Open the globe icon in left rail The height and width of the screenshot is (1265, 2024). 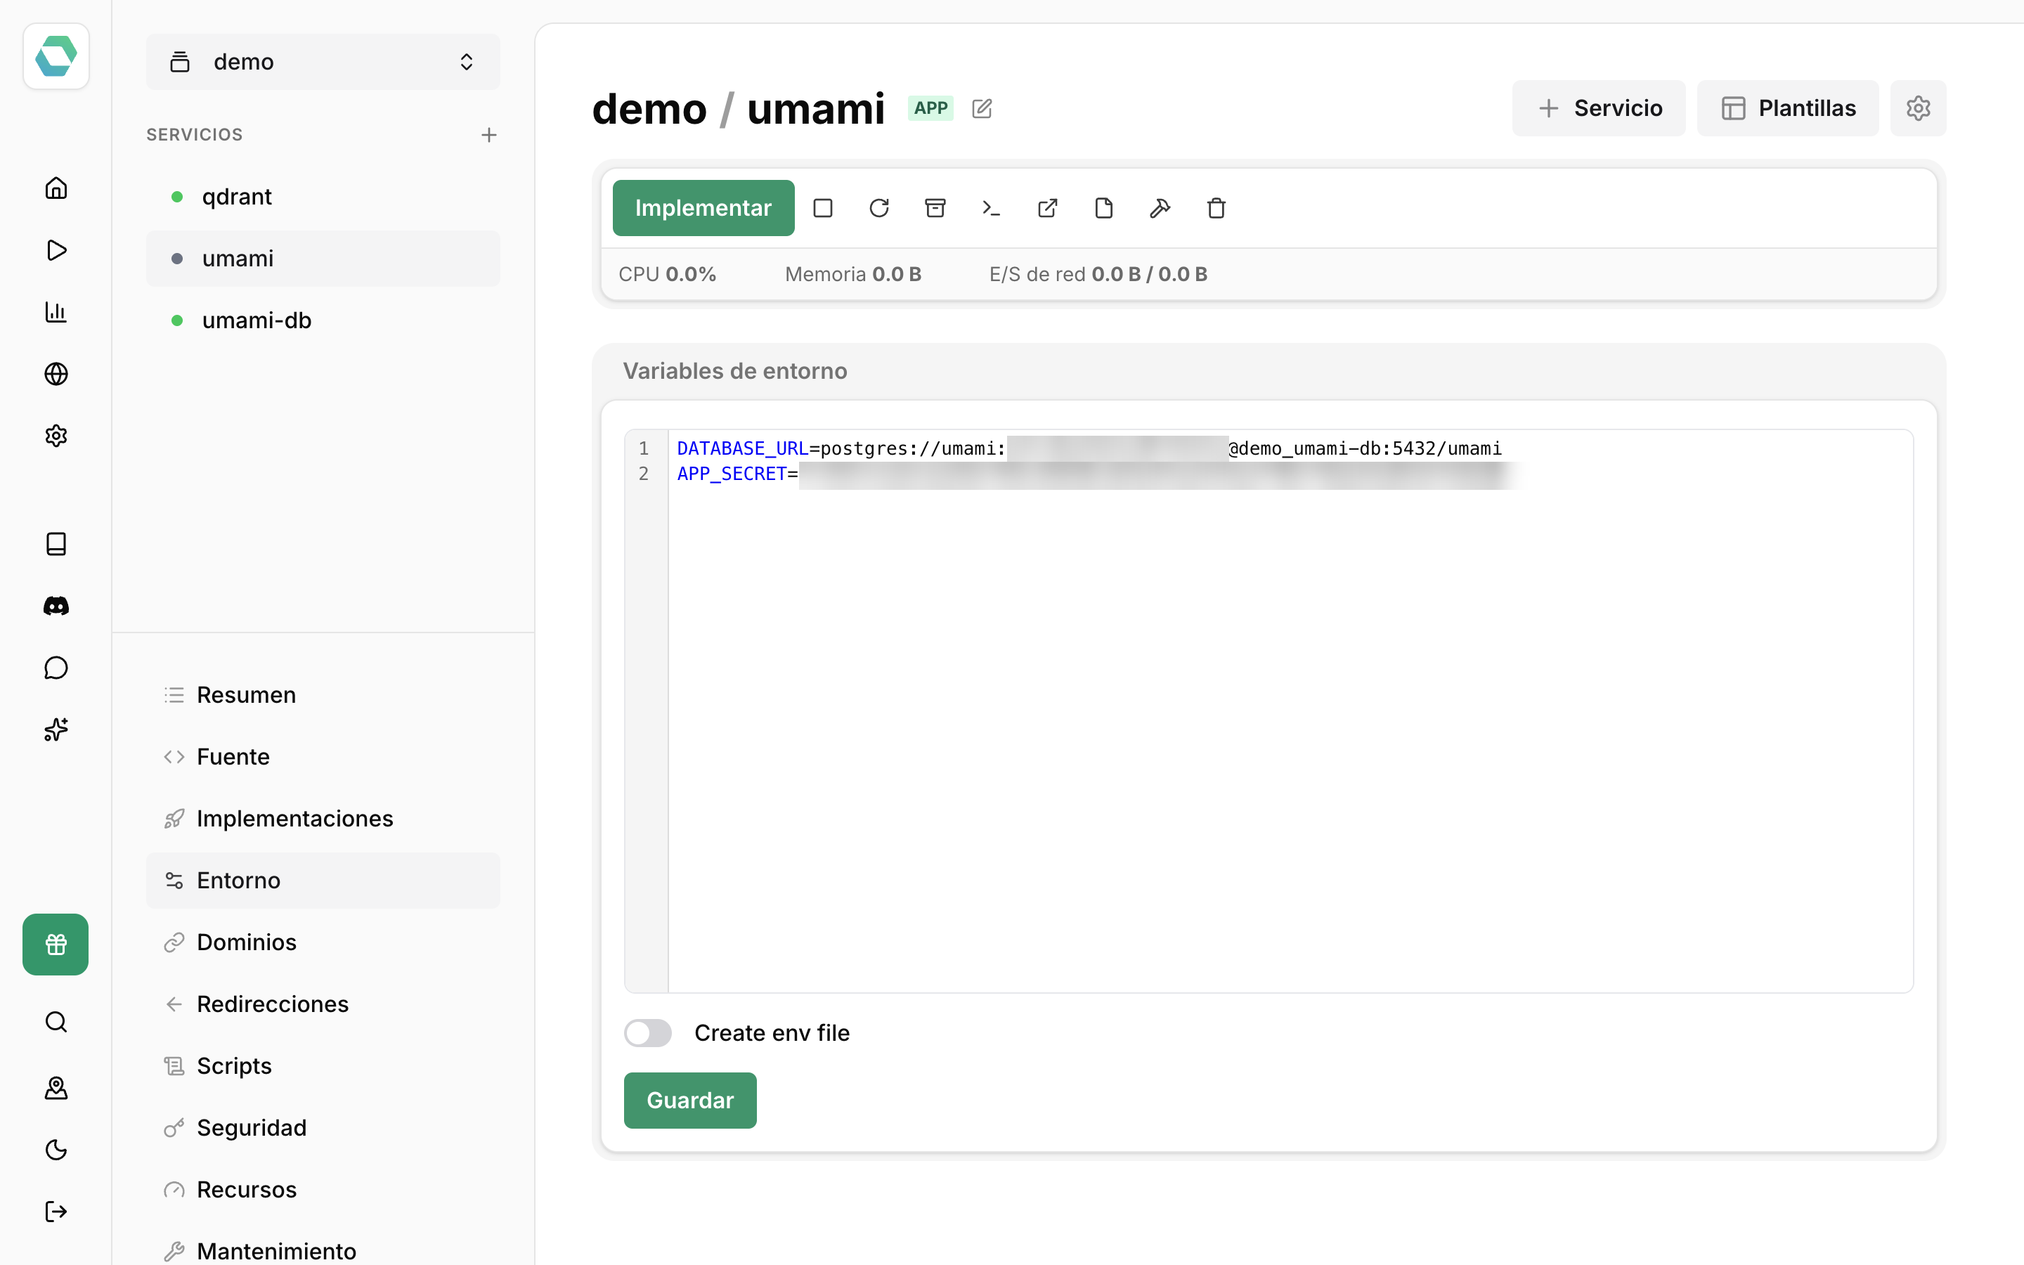coord(56,374)
